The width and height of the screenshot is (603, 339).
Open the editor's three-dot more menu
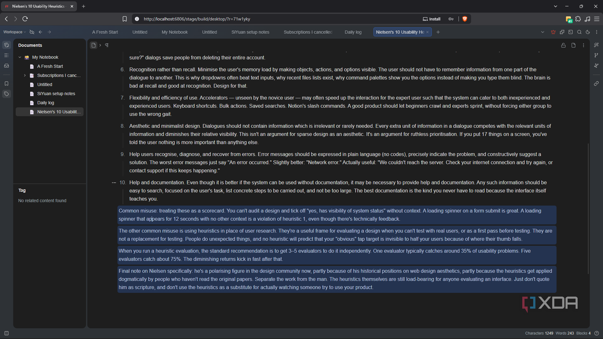click(583, 45)
